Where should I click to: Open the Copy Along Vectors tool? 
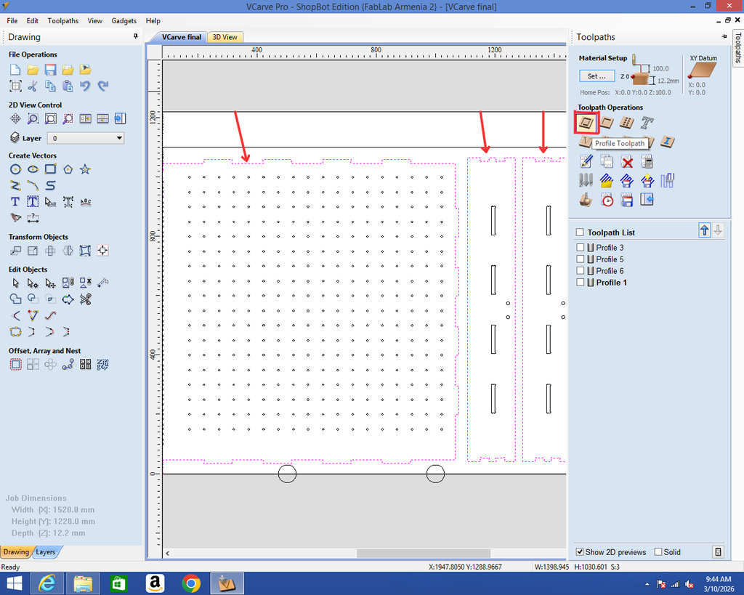68,365
